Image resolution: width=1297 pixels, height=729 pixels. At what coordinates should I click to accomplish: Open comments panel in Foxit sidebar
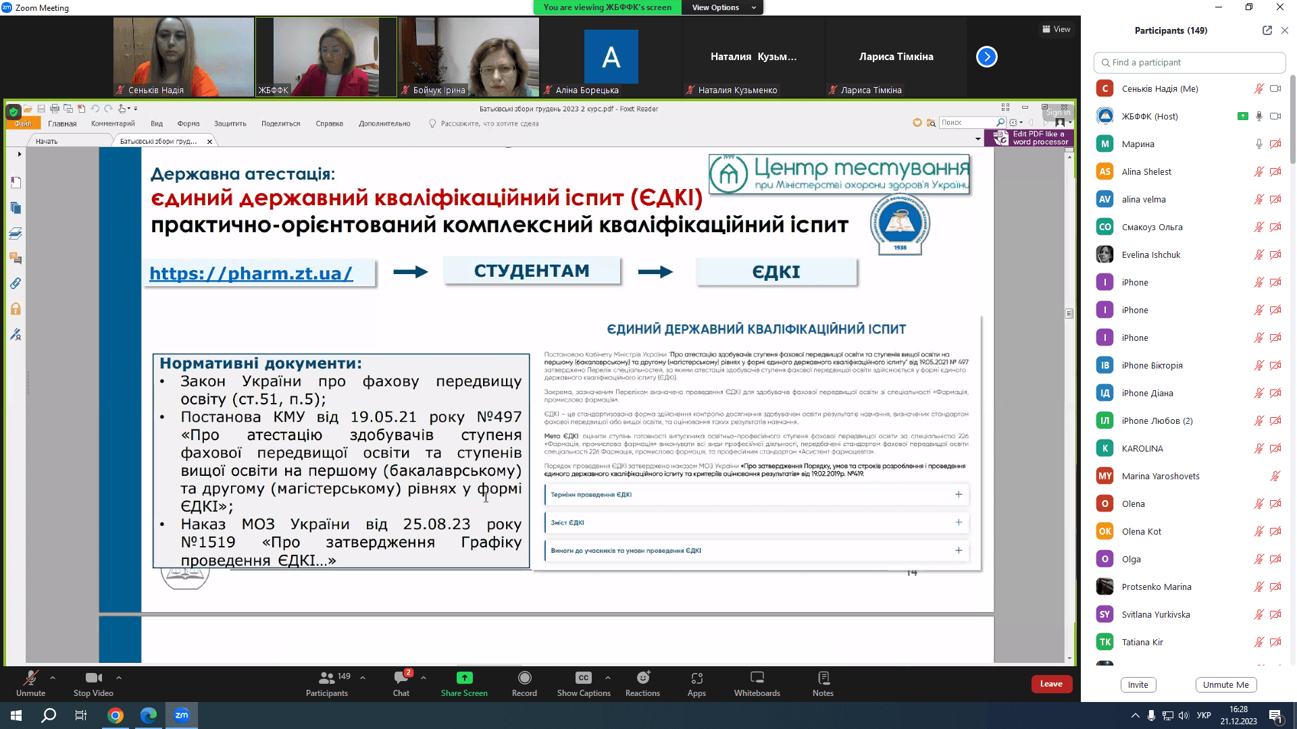tap(16, 259)
